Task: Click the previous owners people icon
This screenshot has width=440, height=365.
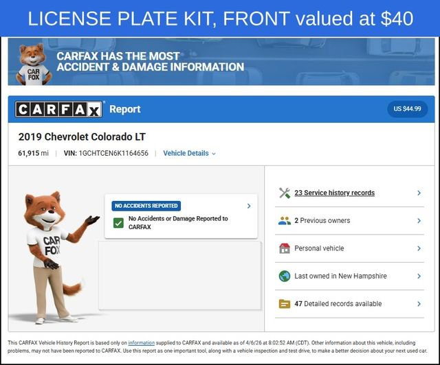Action: coord(285,221)
